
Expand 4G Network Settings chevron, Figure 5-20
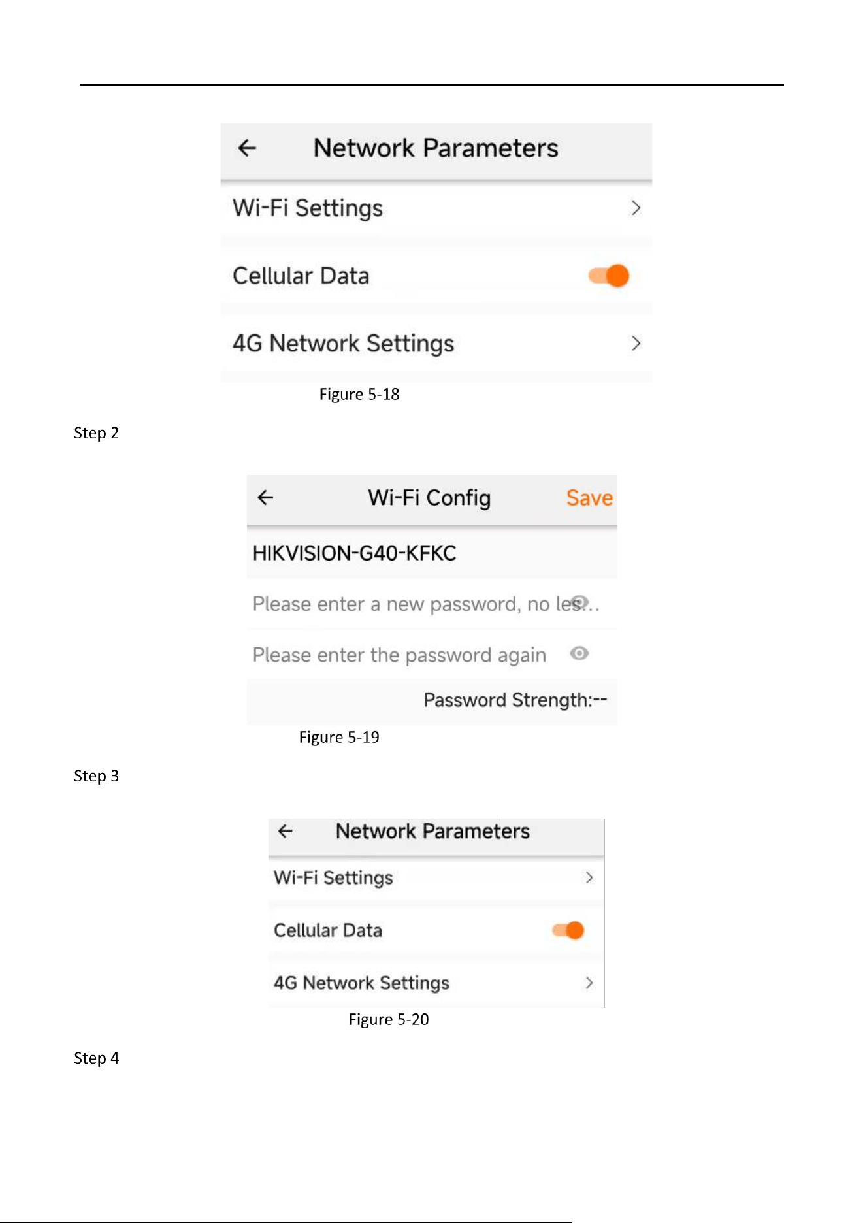click(x=589, y=983)
